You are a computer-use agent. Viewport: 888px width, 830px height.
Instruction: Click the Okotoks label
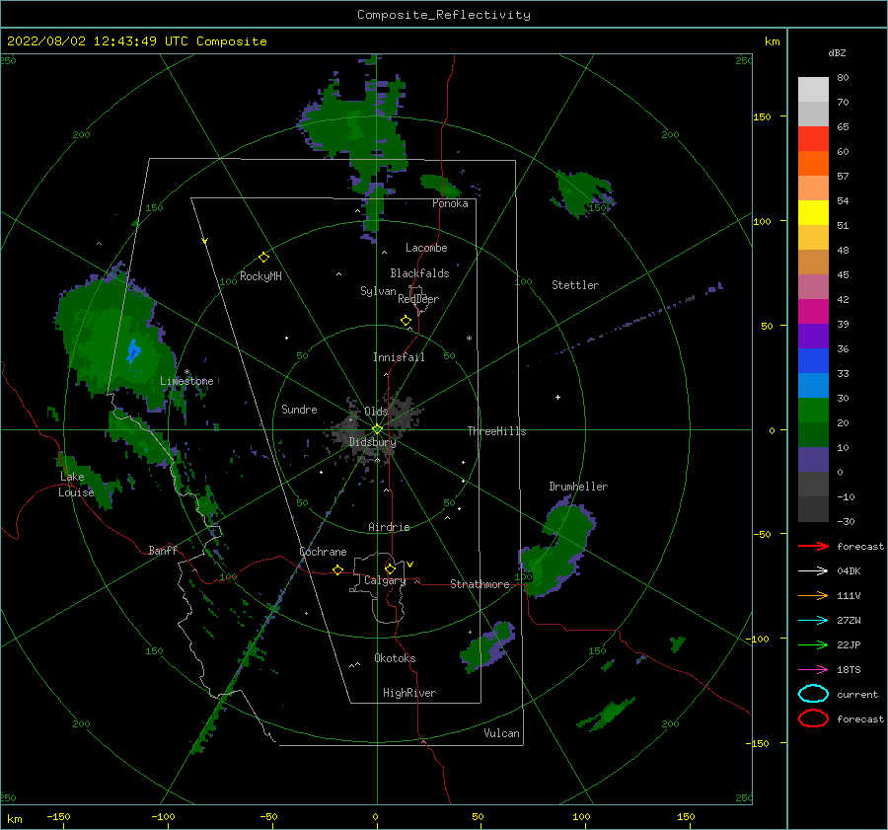click(x=395, y=658)
